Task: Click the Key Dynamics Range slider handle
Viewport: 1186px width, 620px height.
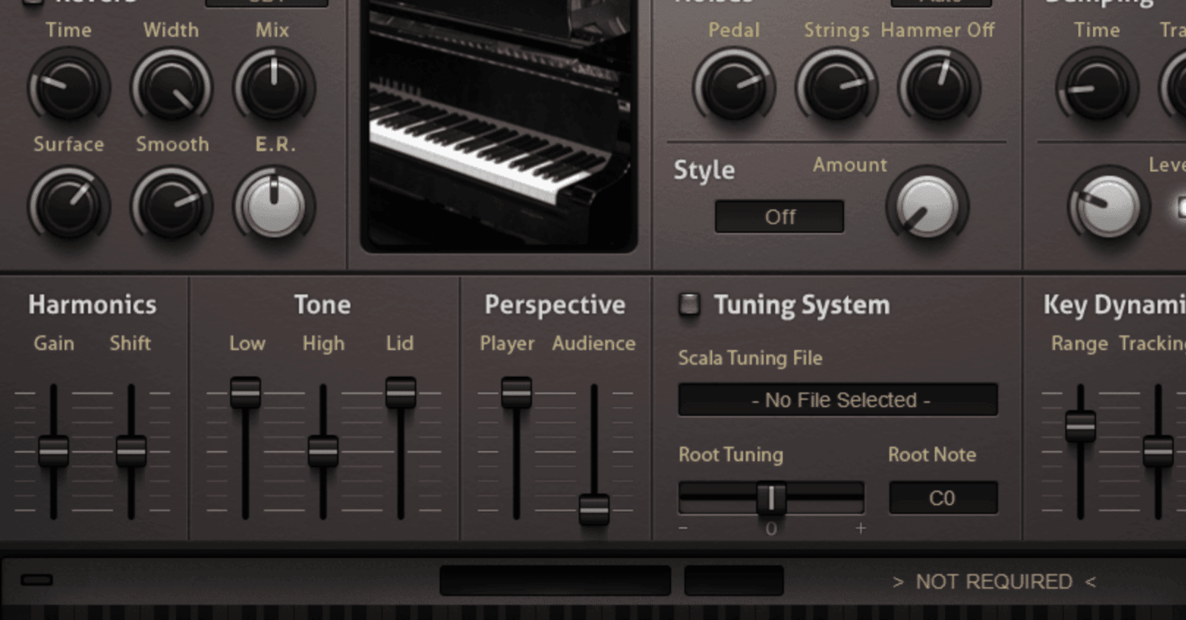Action: tap(1081, 426)
